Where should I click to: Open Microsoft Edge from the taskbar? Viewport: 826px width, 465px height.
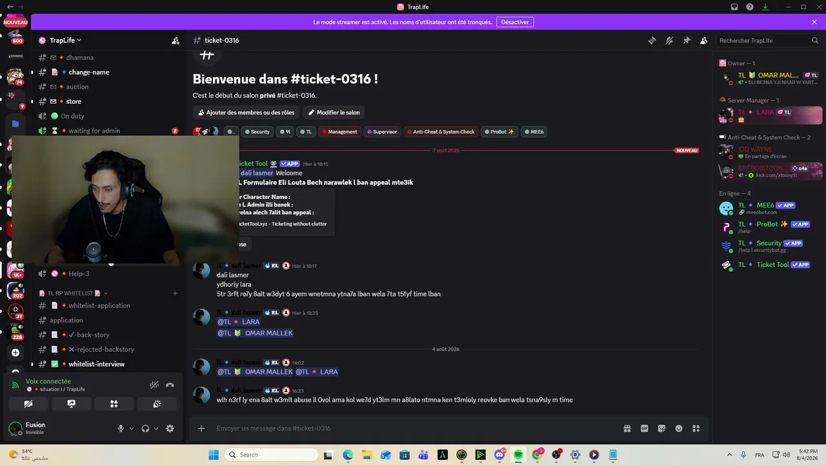coord(348,455)
